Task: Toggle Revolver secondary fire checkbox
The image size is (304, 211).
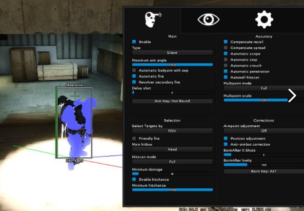Action: [134, 82]
